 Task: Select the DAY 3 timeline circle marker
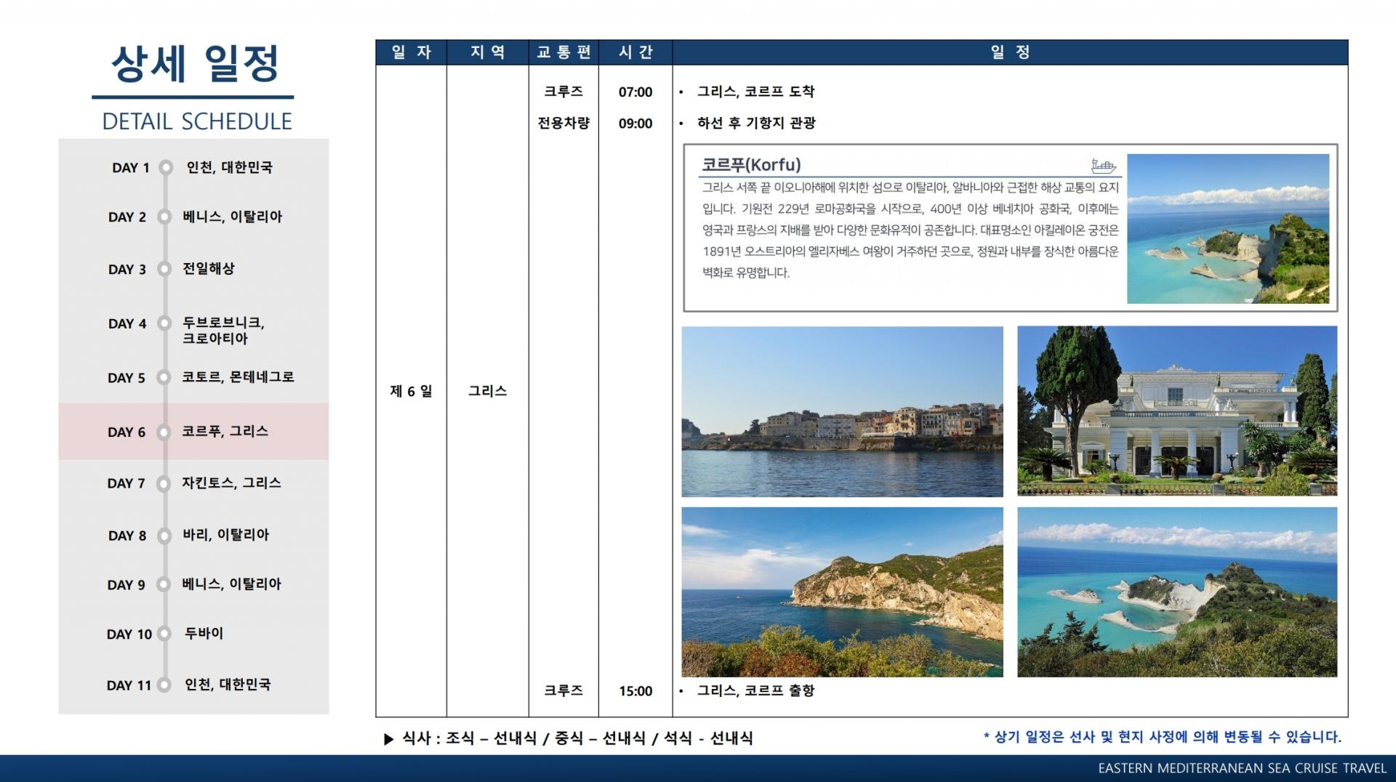pos(165,269)
